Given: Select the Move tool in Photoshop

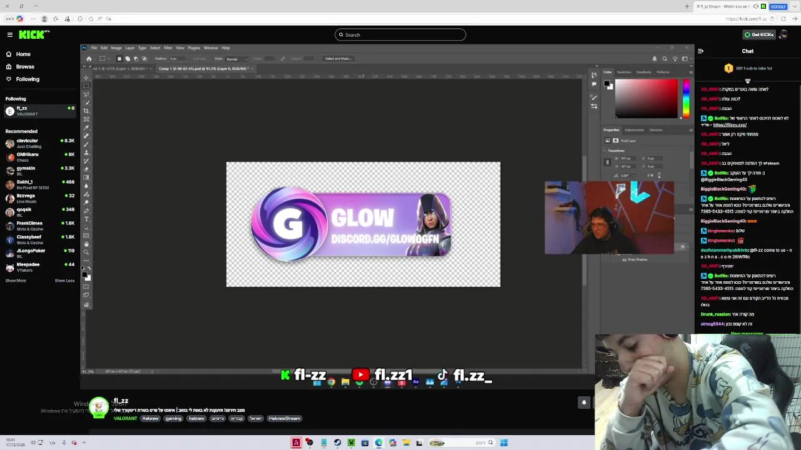Looking at the screenshot, I should (86, 77).
